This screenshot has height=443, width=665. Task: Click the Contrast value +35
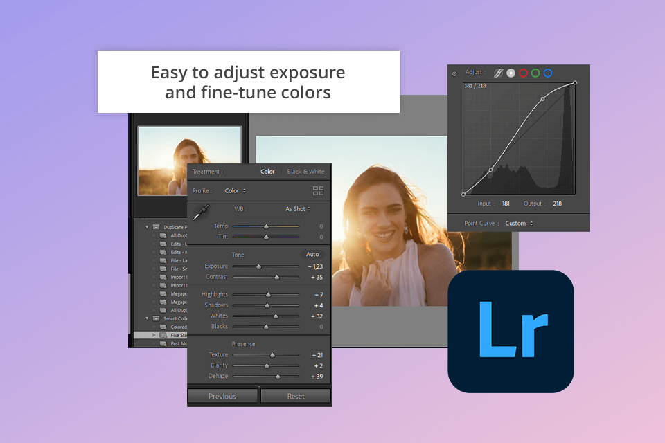pyautogui.click(x=317, y=278)
